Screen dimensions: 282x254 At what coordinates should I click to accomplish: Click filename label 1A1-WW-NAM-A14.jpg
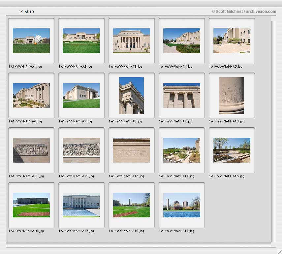coord(176,176)
